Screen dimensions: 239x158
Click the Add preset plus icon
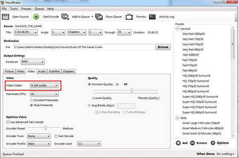(178, 143)
